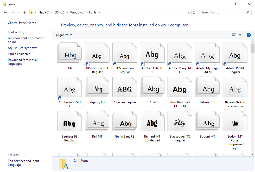Viewport: 255px width, 172px height.
Task: Open Control Panel Home link
Action: coord(22,23)
